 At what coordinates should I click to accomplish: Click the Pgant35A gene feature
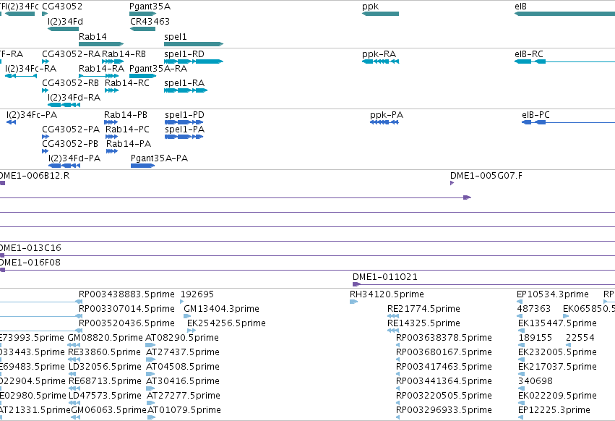pos(143,14)
